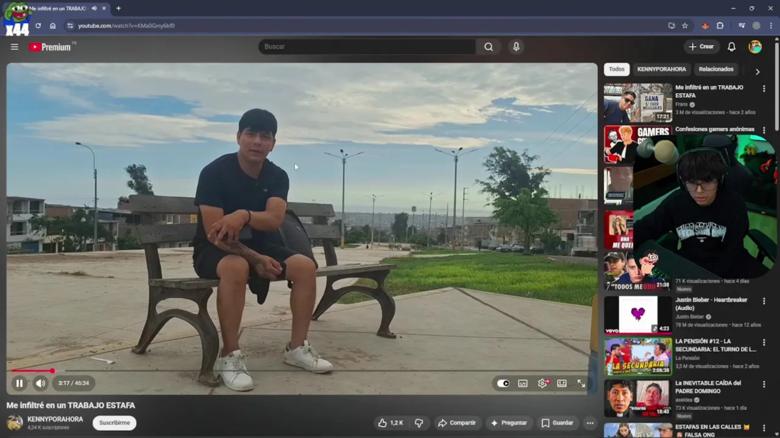This screenshot has width=780, height=438.
Task: Open the YouTube hamburger guide menu
Action: point(15,47)
